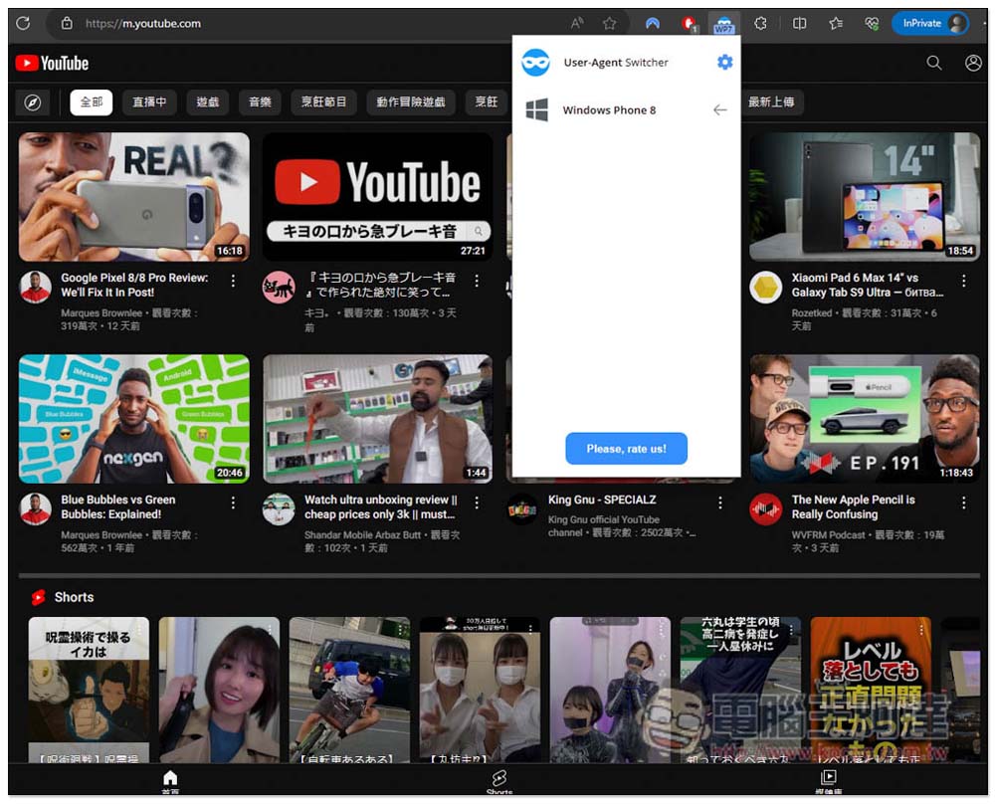Viewport: 995px width, 804px height.
Task: Open options menu for King Gnu SPECIALZ
Action: [720, 502]
